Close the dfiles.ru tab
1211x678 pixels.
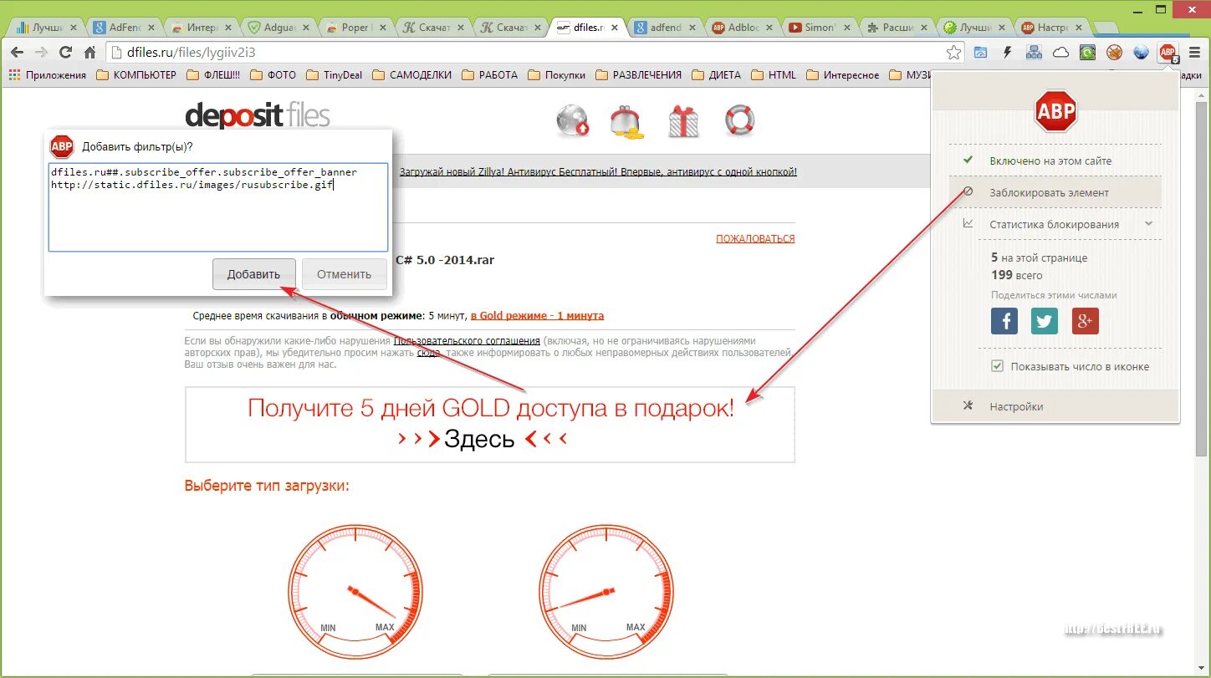pos(613,28)
